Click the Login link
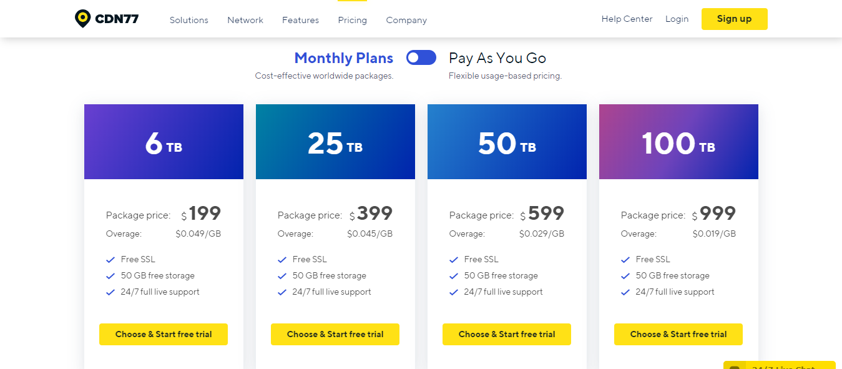The image size is (842, 369). click(677, 19)
